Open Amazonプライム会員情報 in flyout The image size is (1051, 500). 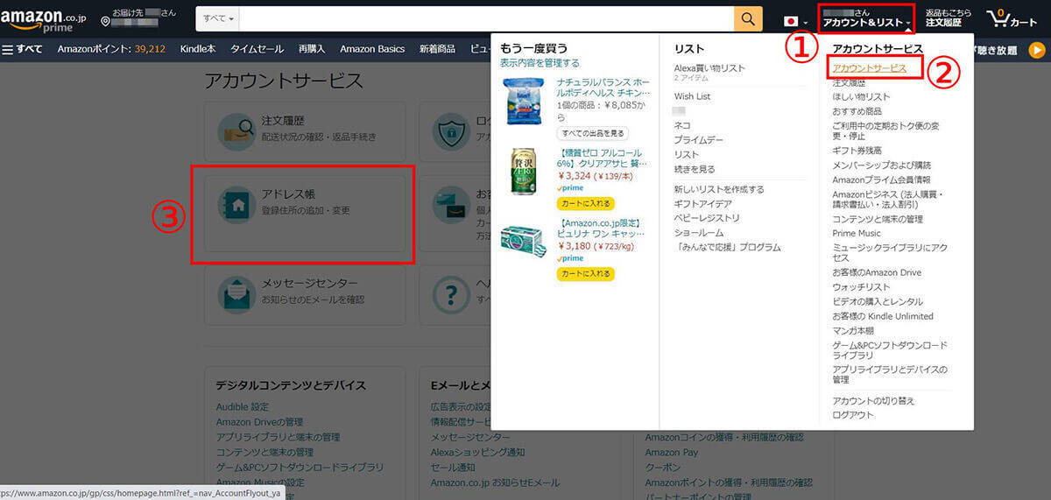(x=881, y=180)
